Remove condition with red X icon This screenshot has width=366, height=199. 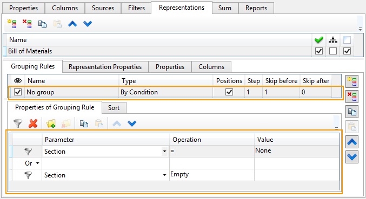[x=33, y=123]
